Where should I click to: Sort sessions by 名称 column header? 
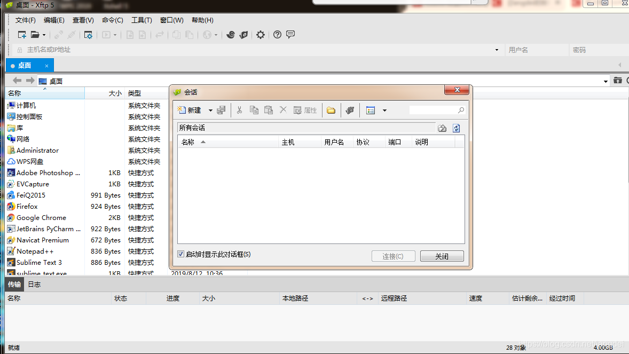click(228, 142)
